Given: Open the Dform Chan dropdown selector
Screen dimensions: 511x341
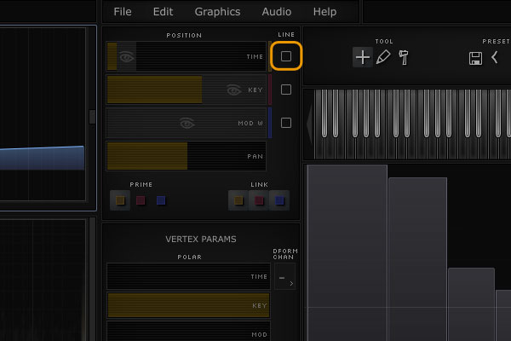Looking at the screenshot, I should tap(284, 277).
